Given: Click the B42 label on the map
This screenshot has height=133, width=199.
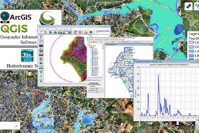Looking at the screenshot, I should pyautogui.click(x=150, y=123).
